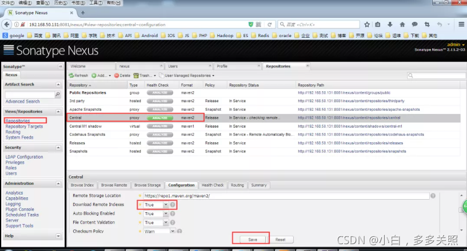
Task: Collapse the Security panel
Action: [58, 148]
